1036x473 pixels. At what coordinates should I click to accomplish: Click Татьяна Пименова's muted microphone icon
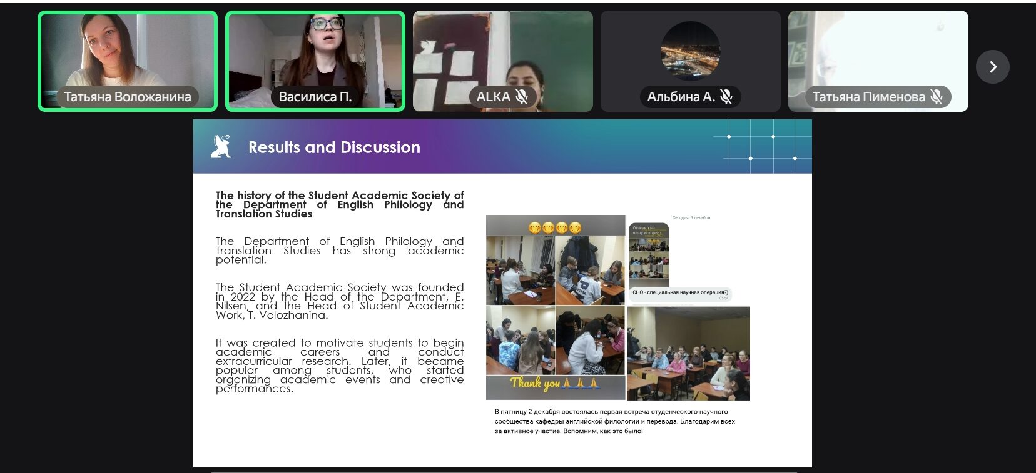[936, 97]
